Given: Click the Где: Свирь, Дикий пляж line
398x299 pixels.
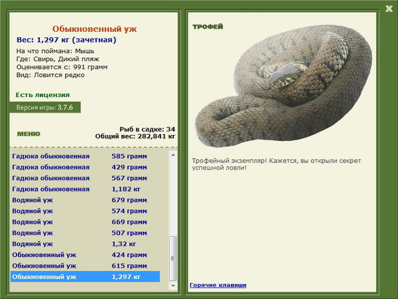Looking at the screenshot, I should [58, 59].
